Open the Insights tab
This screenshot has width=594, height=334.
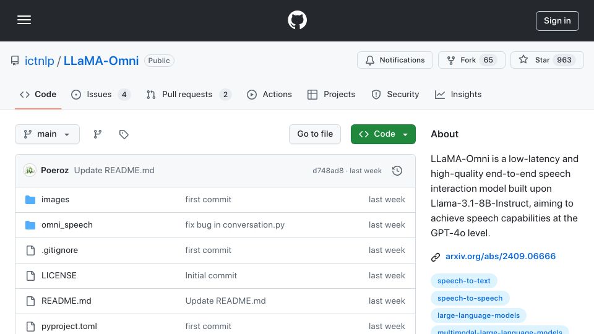click(458, 94)
